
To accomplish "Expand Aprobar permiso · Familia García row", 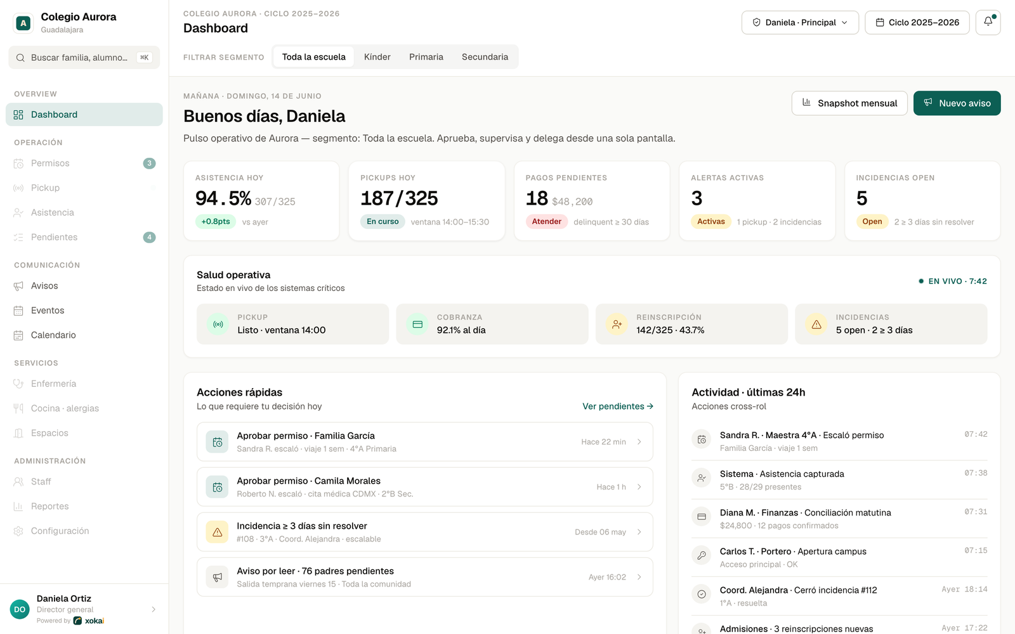I will pyautogui.click(x=425, y=442).
